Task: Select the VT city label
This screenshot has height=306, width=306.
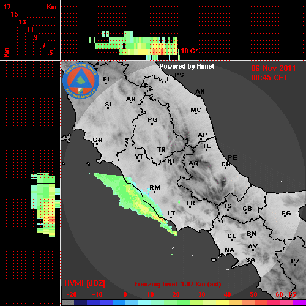Action: [139, 157]
